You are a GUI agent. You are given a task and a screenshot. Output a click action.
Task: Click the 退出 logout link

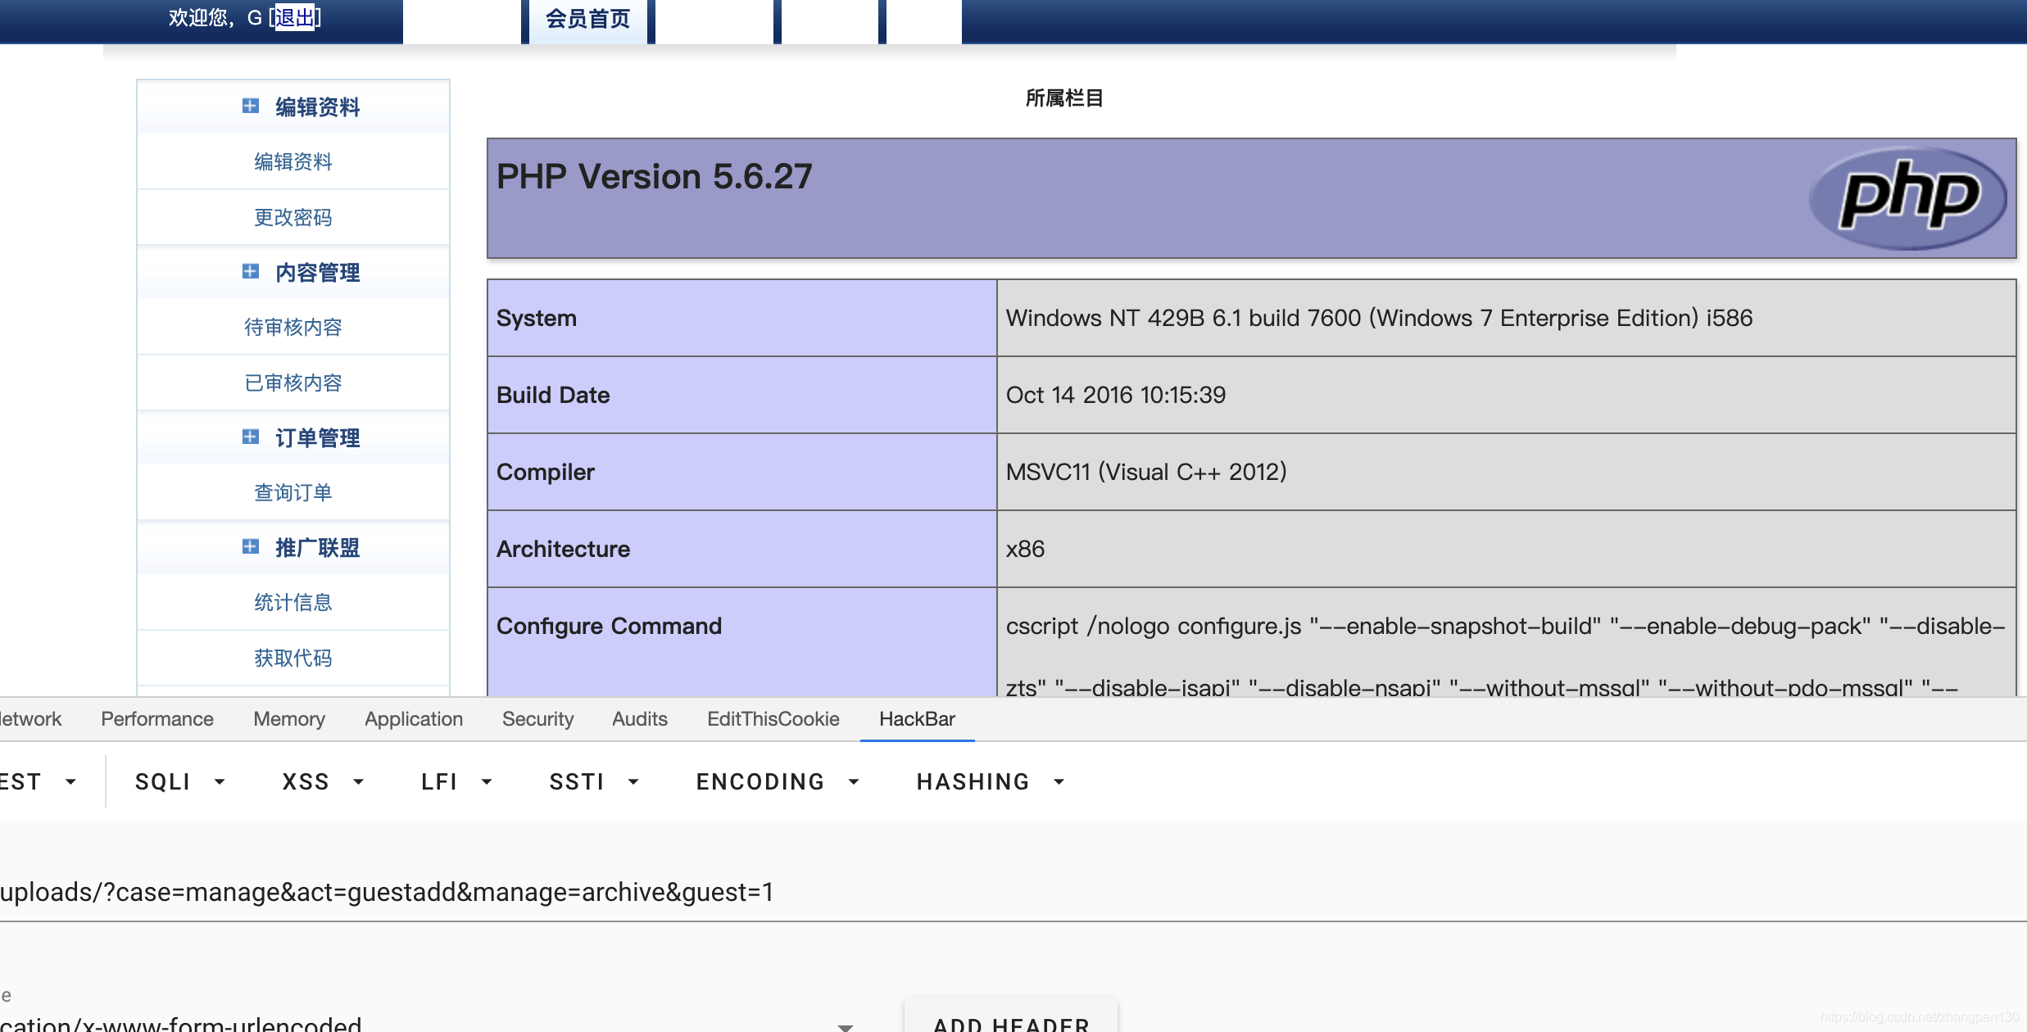(x=295, y=17)
